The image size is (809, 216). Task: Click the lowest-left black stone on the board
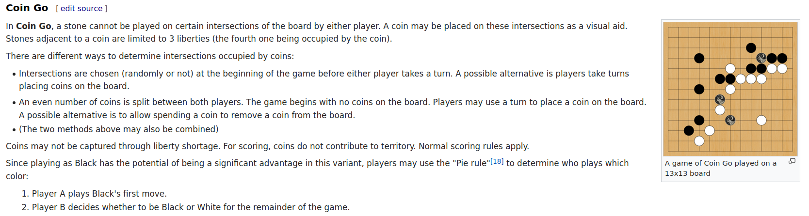pos(689,130)
